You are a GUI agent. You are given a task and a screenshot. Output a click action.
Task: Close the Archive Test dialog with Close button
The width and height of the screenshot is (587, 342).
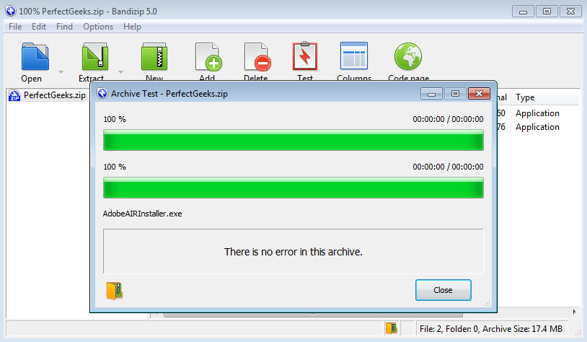coord(443,290)
